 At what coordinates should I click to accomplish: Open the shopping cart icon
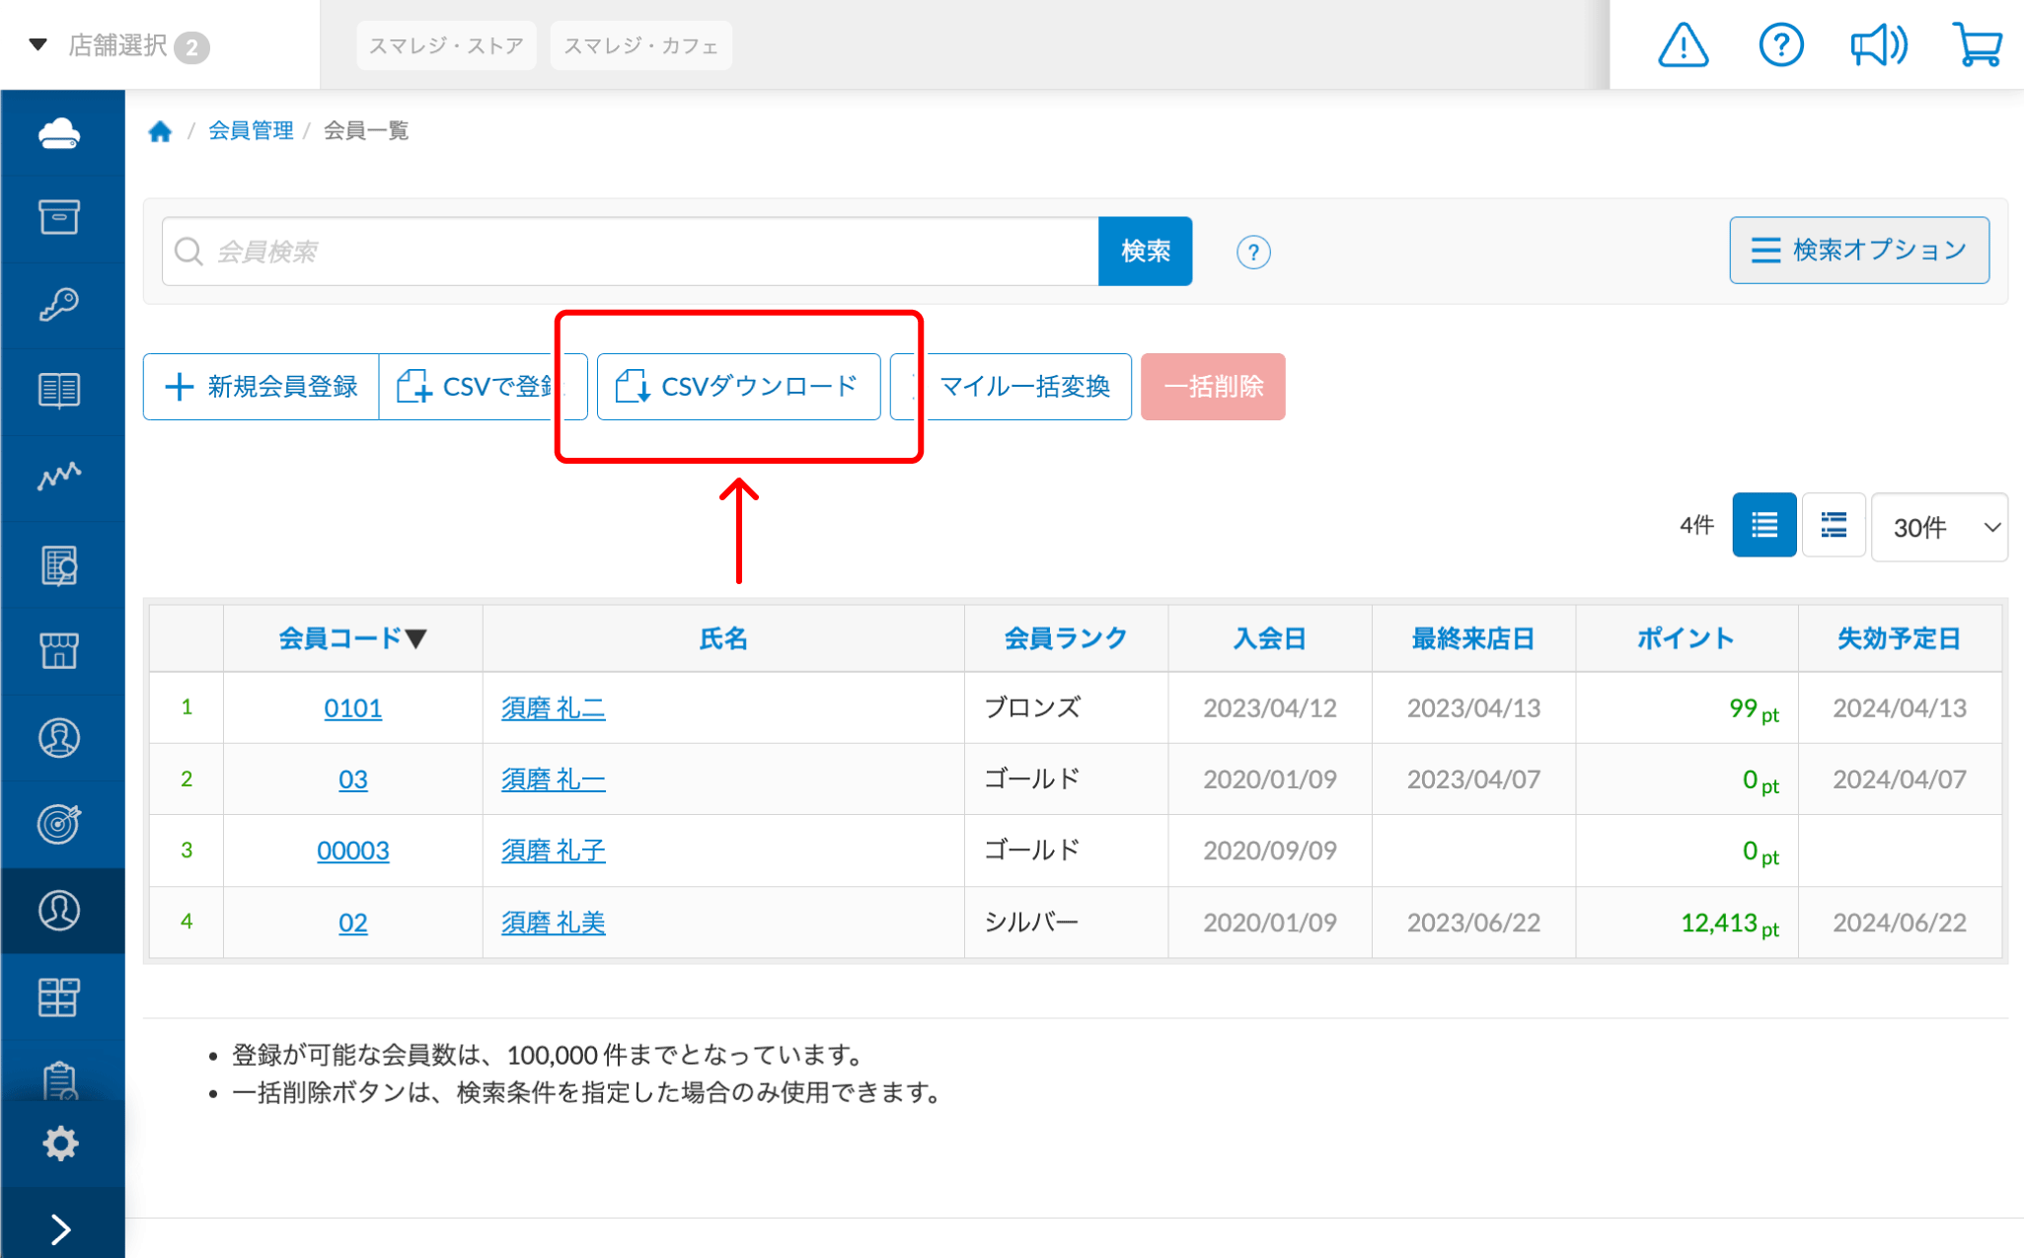point(1977,45)
